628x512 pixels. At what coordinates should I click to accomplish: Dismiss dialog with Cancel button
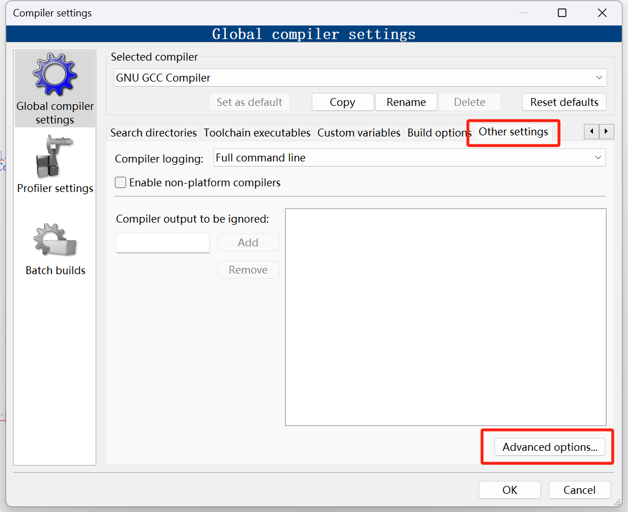coord(579,490)
